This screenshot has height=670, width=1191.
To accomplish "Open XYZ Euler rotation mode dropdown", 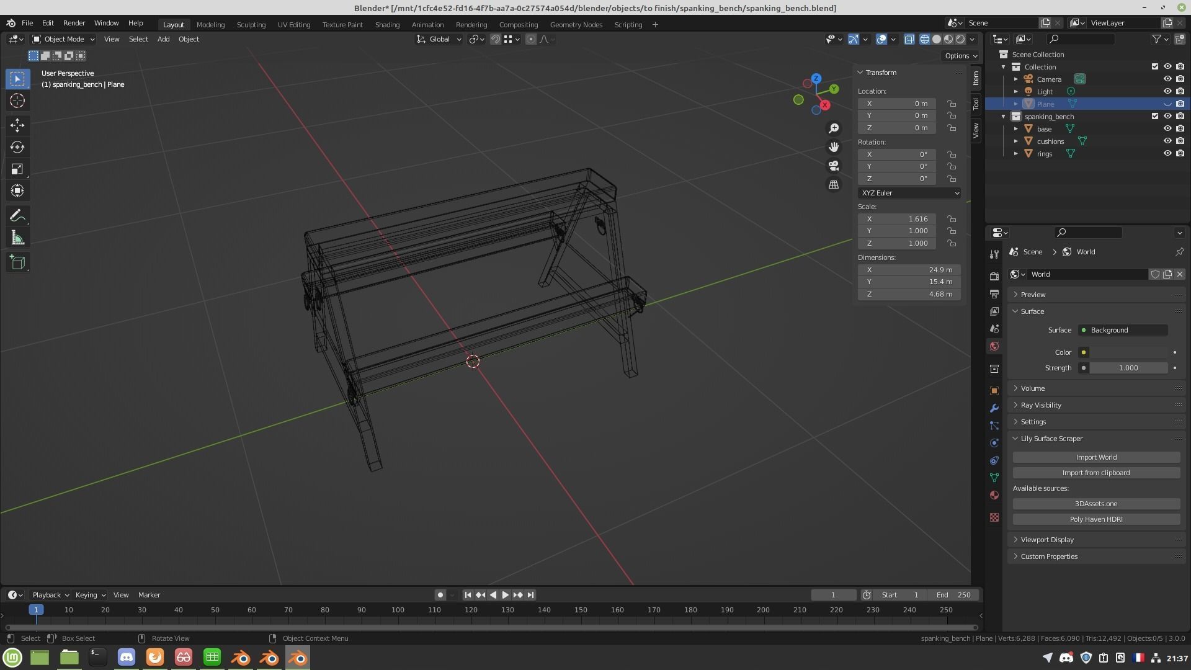I will pyautogui.click(x=909, y=193).
